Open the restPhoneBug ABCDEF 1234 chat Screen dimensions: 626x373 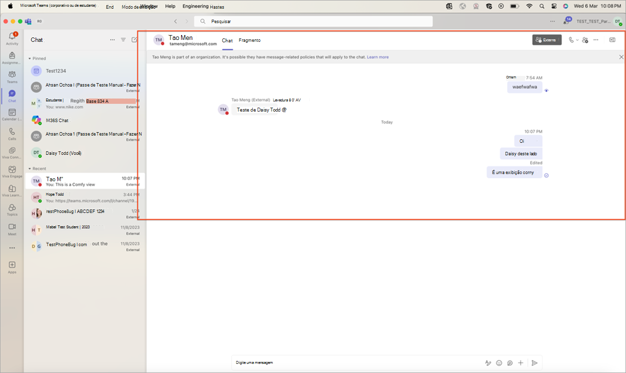click(x=85, y=213)
